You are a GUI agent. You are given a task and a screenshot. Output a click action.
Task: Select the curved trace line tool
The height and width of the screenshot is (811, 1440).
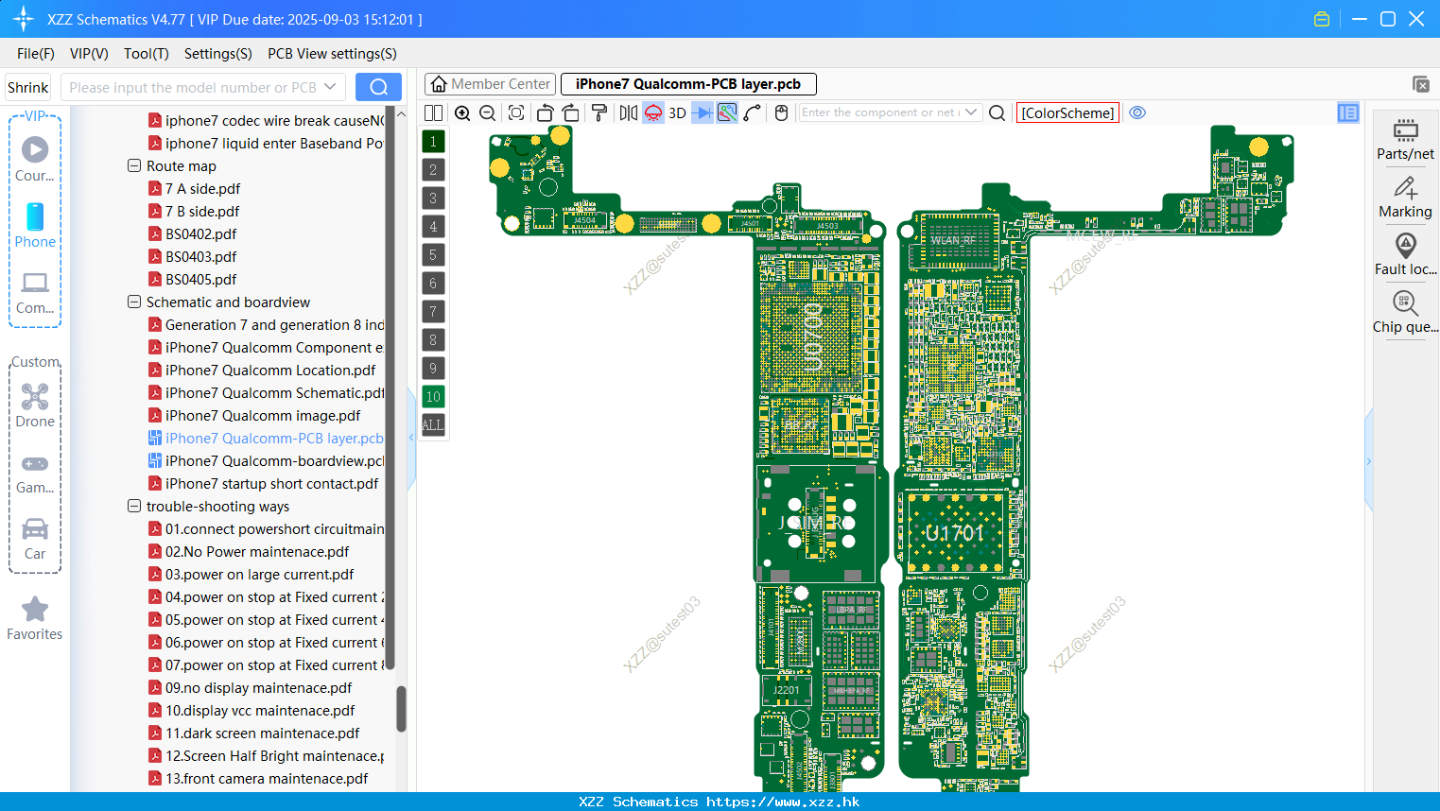coord(753,112)
